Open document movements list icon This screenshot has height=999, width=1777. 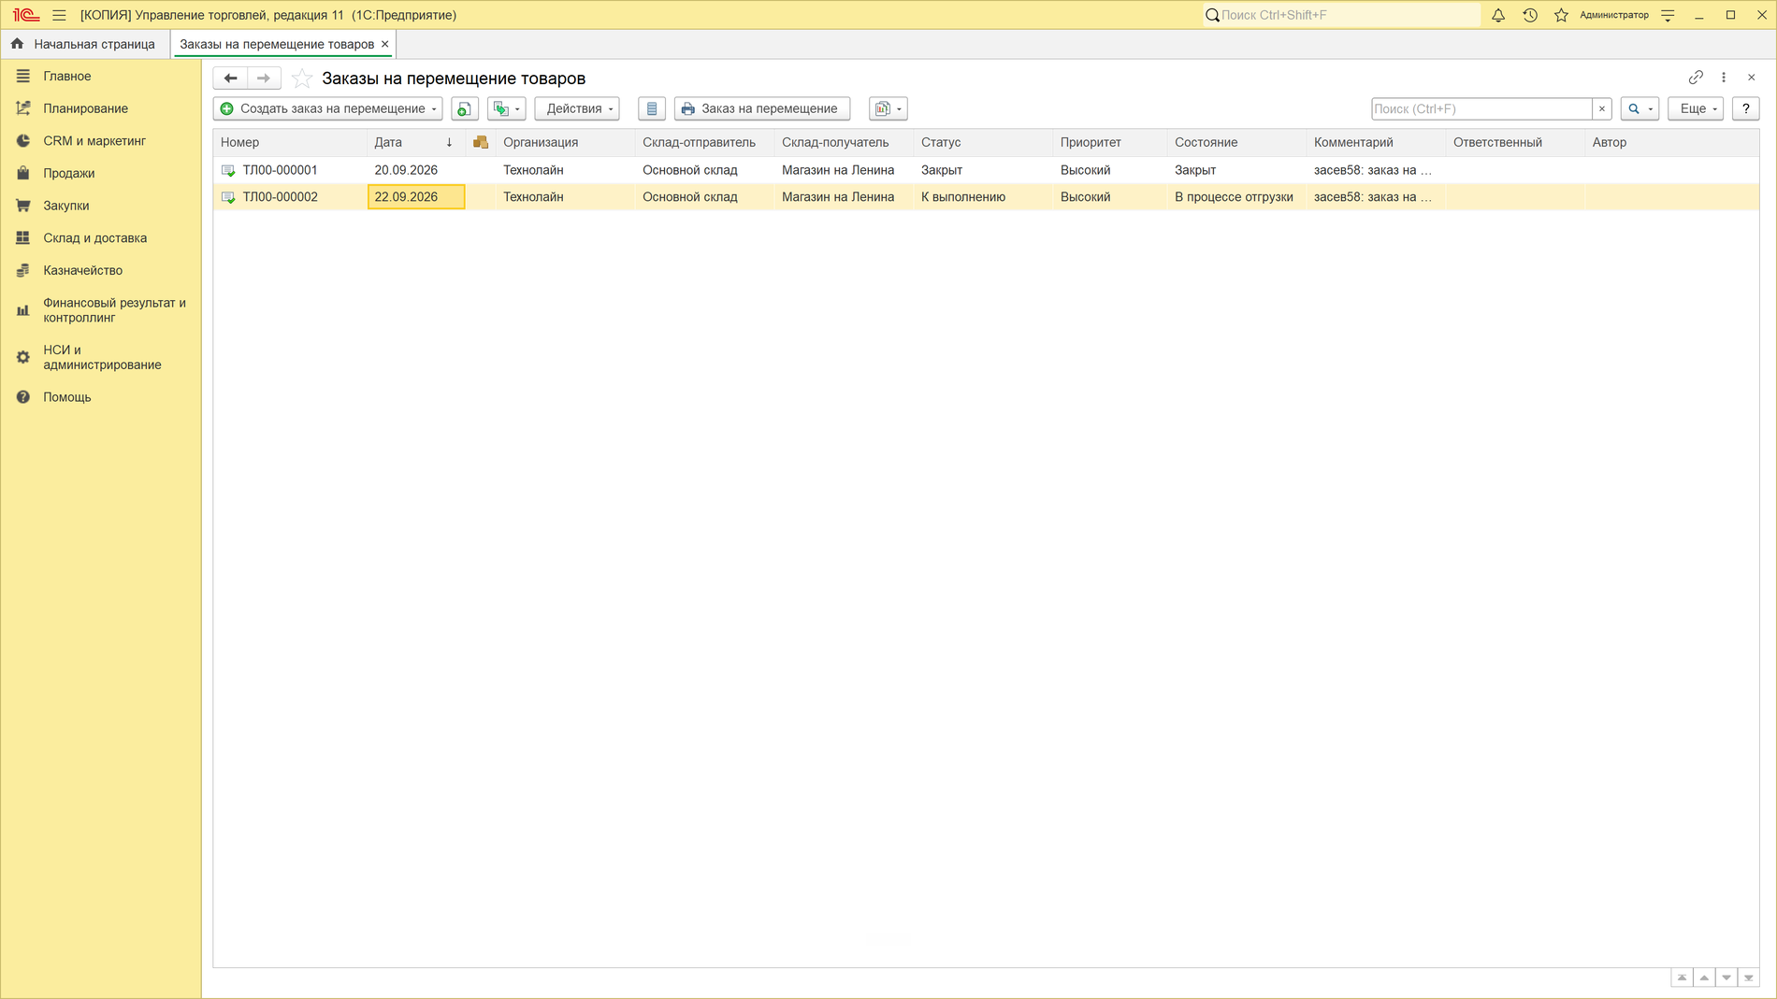tap(652, 109)
